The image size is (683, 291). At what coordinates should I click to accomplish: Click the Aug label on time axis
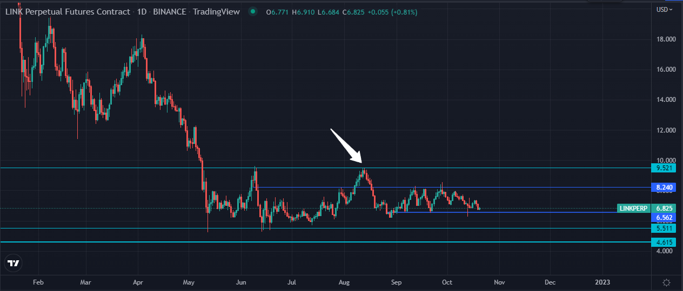click(344, 282)
